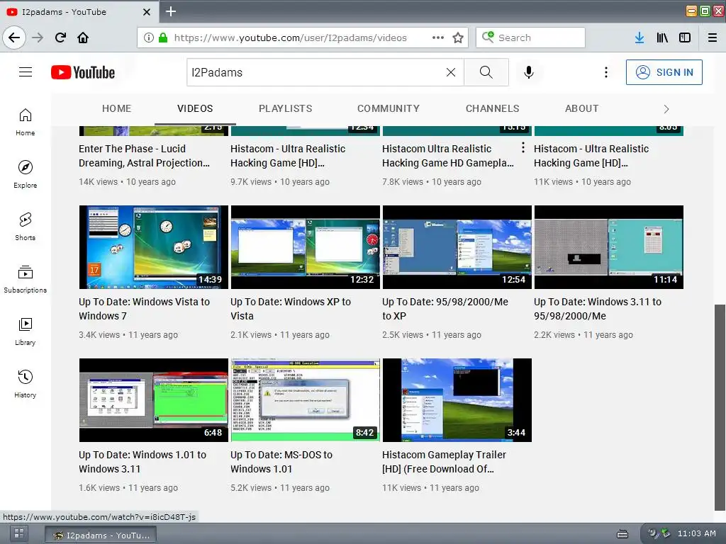Toggle the browser sidebar icon
The image size is (726, 544).
click(685, 38)
